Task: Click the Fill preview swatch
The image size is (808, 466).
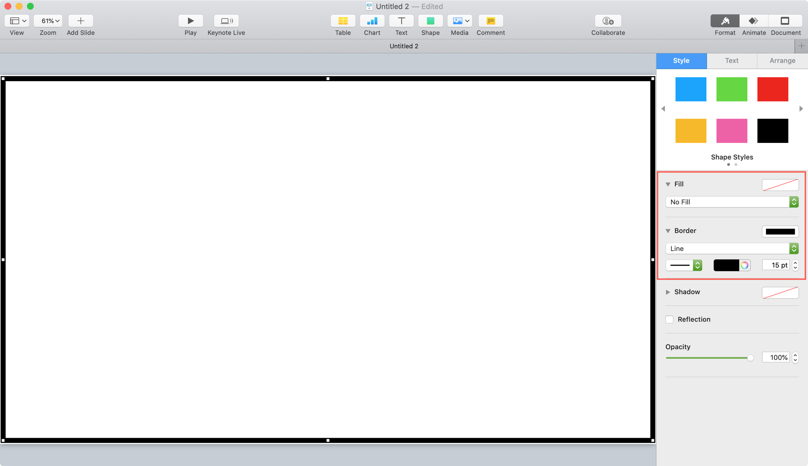Action: coord(780,185)
